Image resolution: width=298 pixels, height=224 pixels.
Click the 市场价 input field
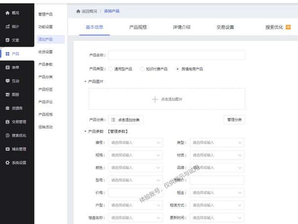[217, 180]
